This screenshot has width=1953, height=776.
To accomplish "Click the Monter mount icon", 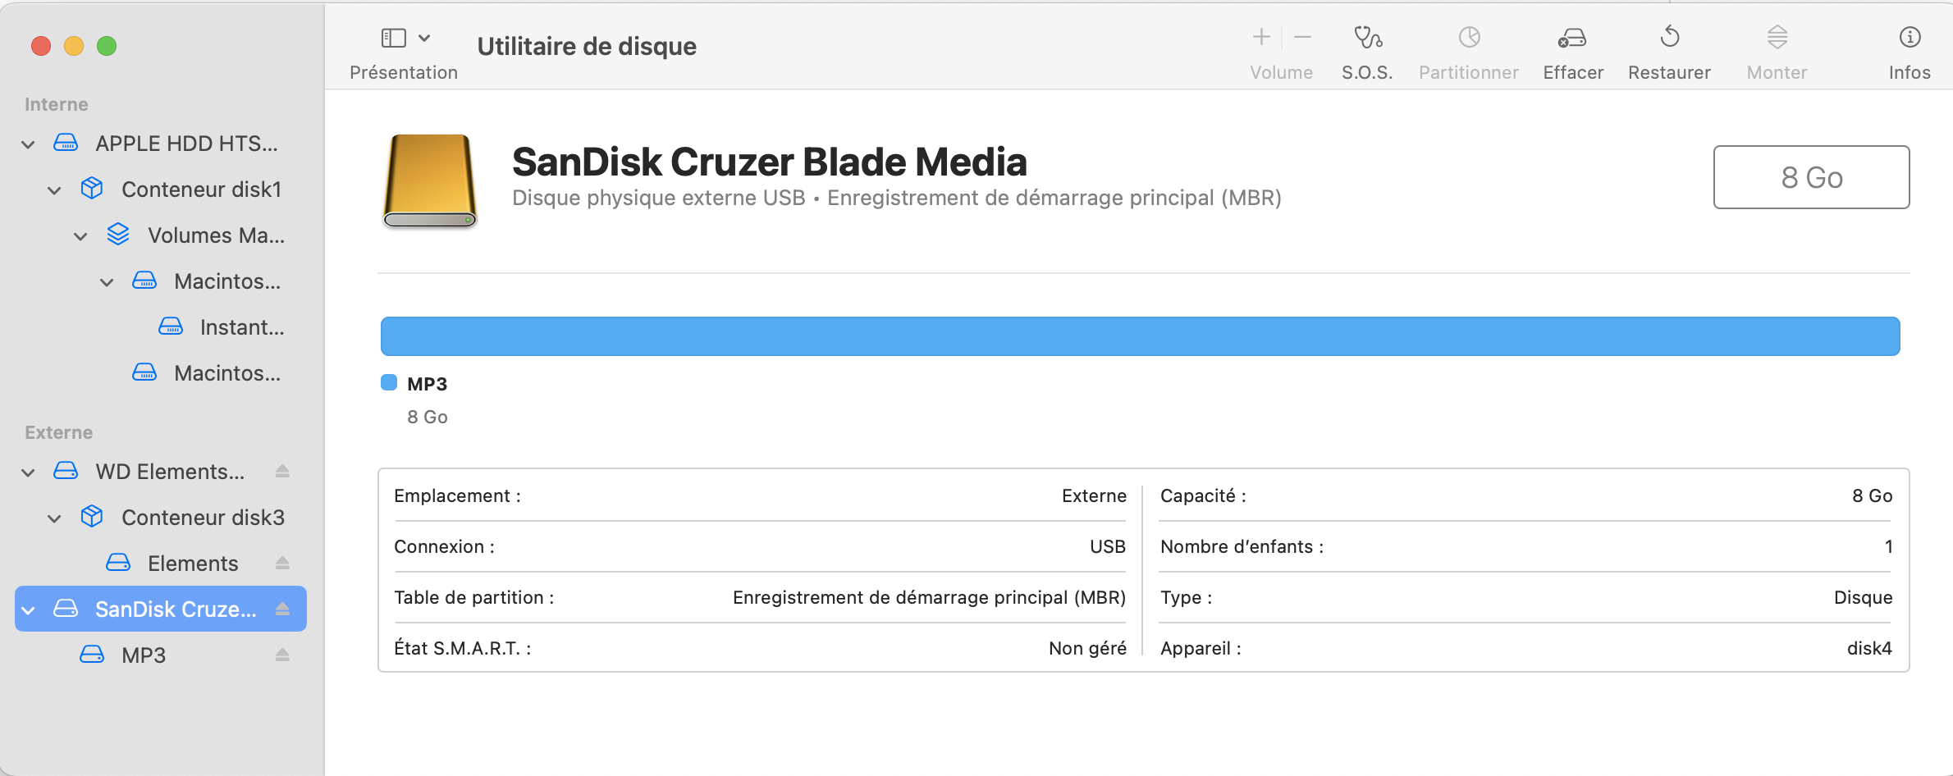I will tap(1777, 38).
